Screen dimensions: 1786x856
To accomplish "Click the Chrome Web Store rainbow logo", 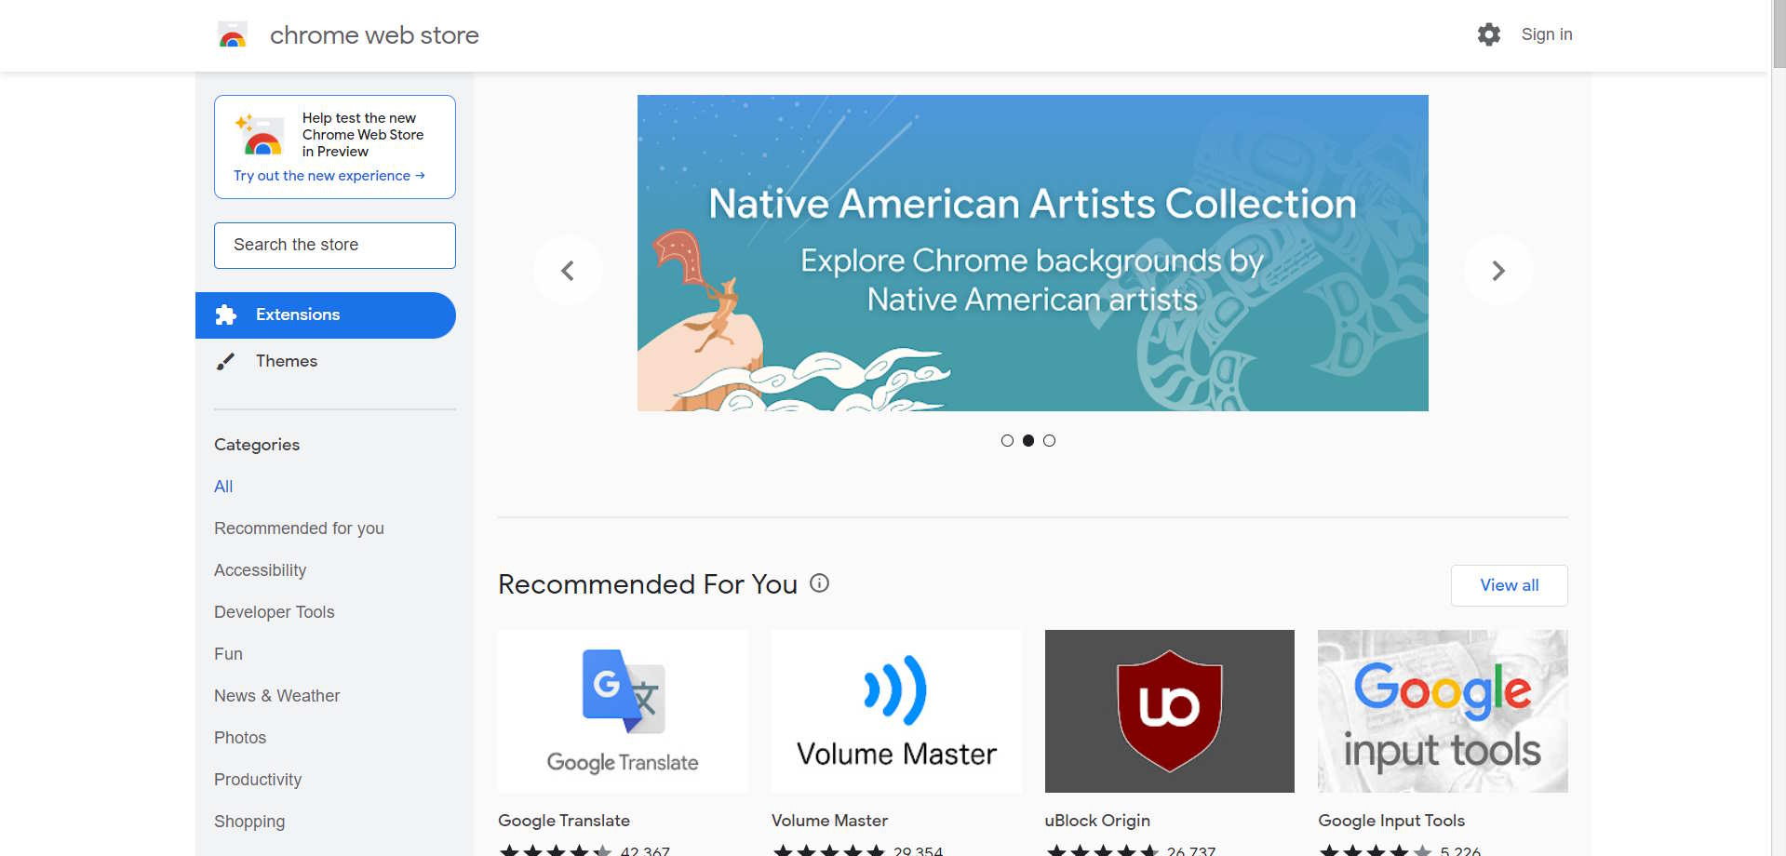I will point(232,35).
